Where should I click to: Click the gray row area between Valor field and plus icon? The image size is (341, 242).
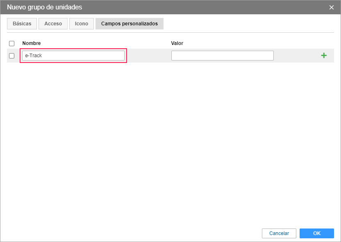296,56
